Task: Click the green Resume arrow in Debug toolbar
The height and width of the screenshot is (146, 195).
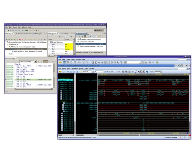Action: (x=15, y=39)
